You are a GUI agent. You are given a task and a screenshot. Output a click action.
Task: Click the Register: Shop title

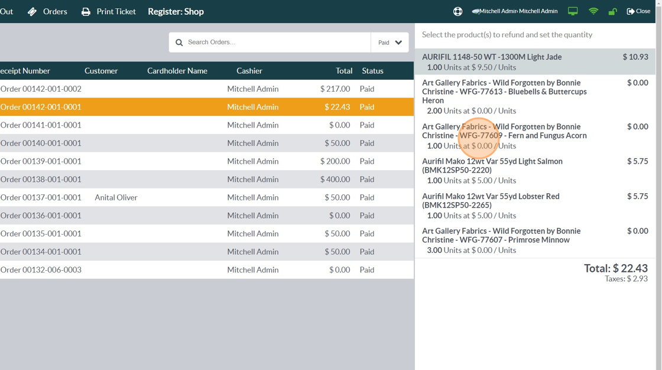[176, 12]
